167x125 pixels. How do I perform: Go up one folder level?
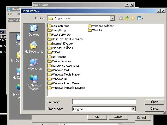[x=127, y=18]
